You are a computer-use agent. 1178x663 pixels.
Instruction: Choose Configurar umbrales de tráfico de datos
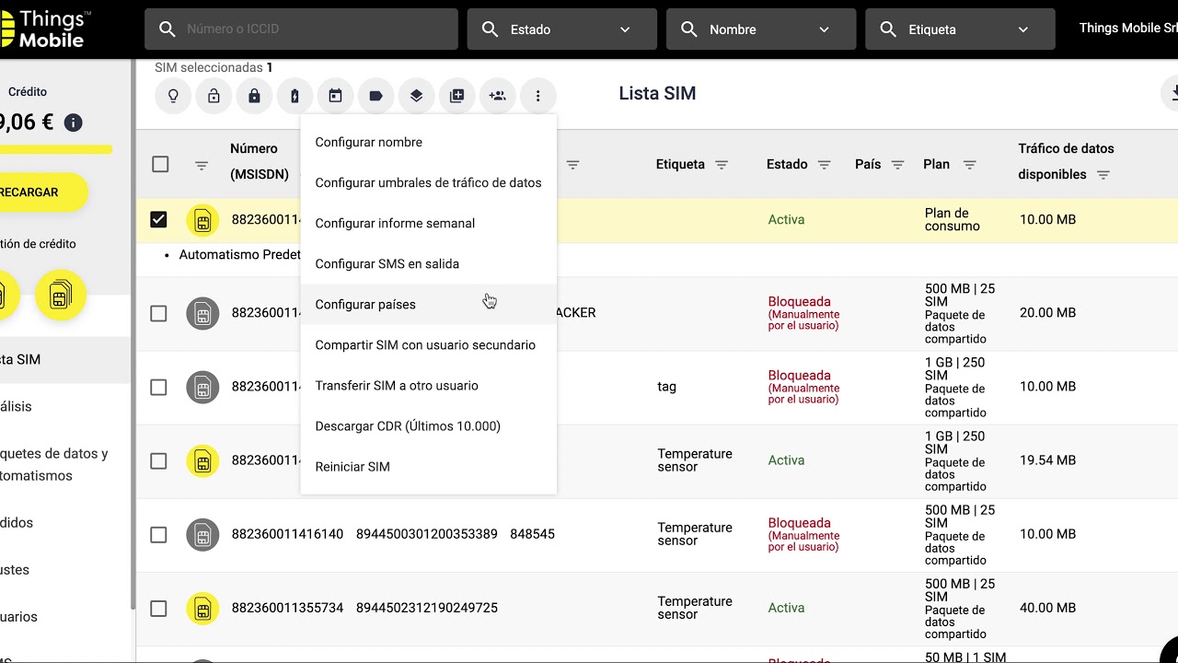tap(428, 182)
